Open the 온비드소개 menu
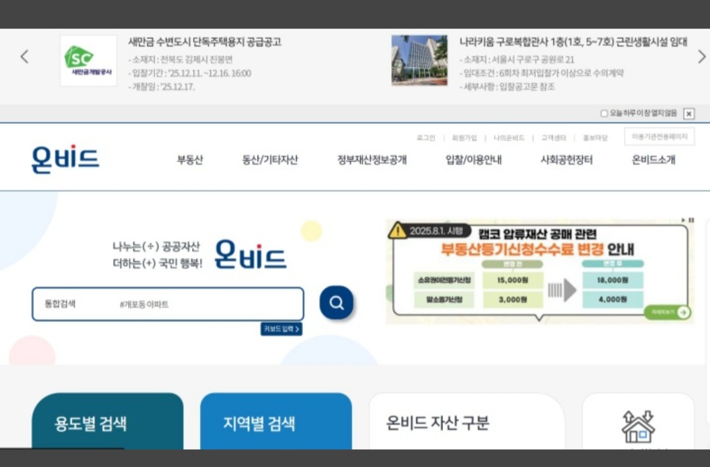 tap(653, 160)
